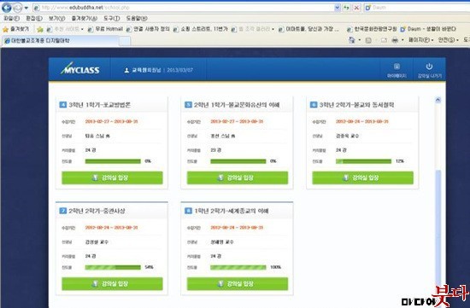Click the number 4 course badge

click(62, 105)
